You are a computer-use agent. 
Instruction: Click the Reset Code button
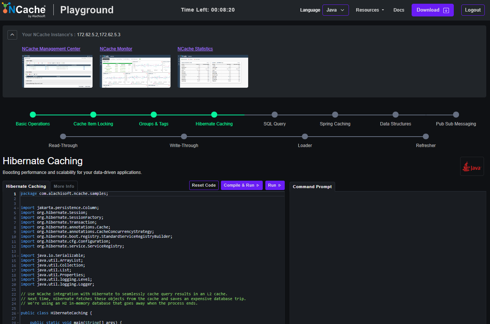coord(204,185)
